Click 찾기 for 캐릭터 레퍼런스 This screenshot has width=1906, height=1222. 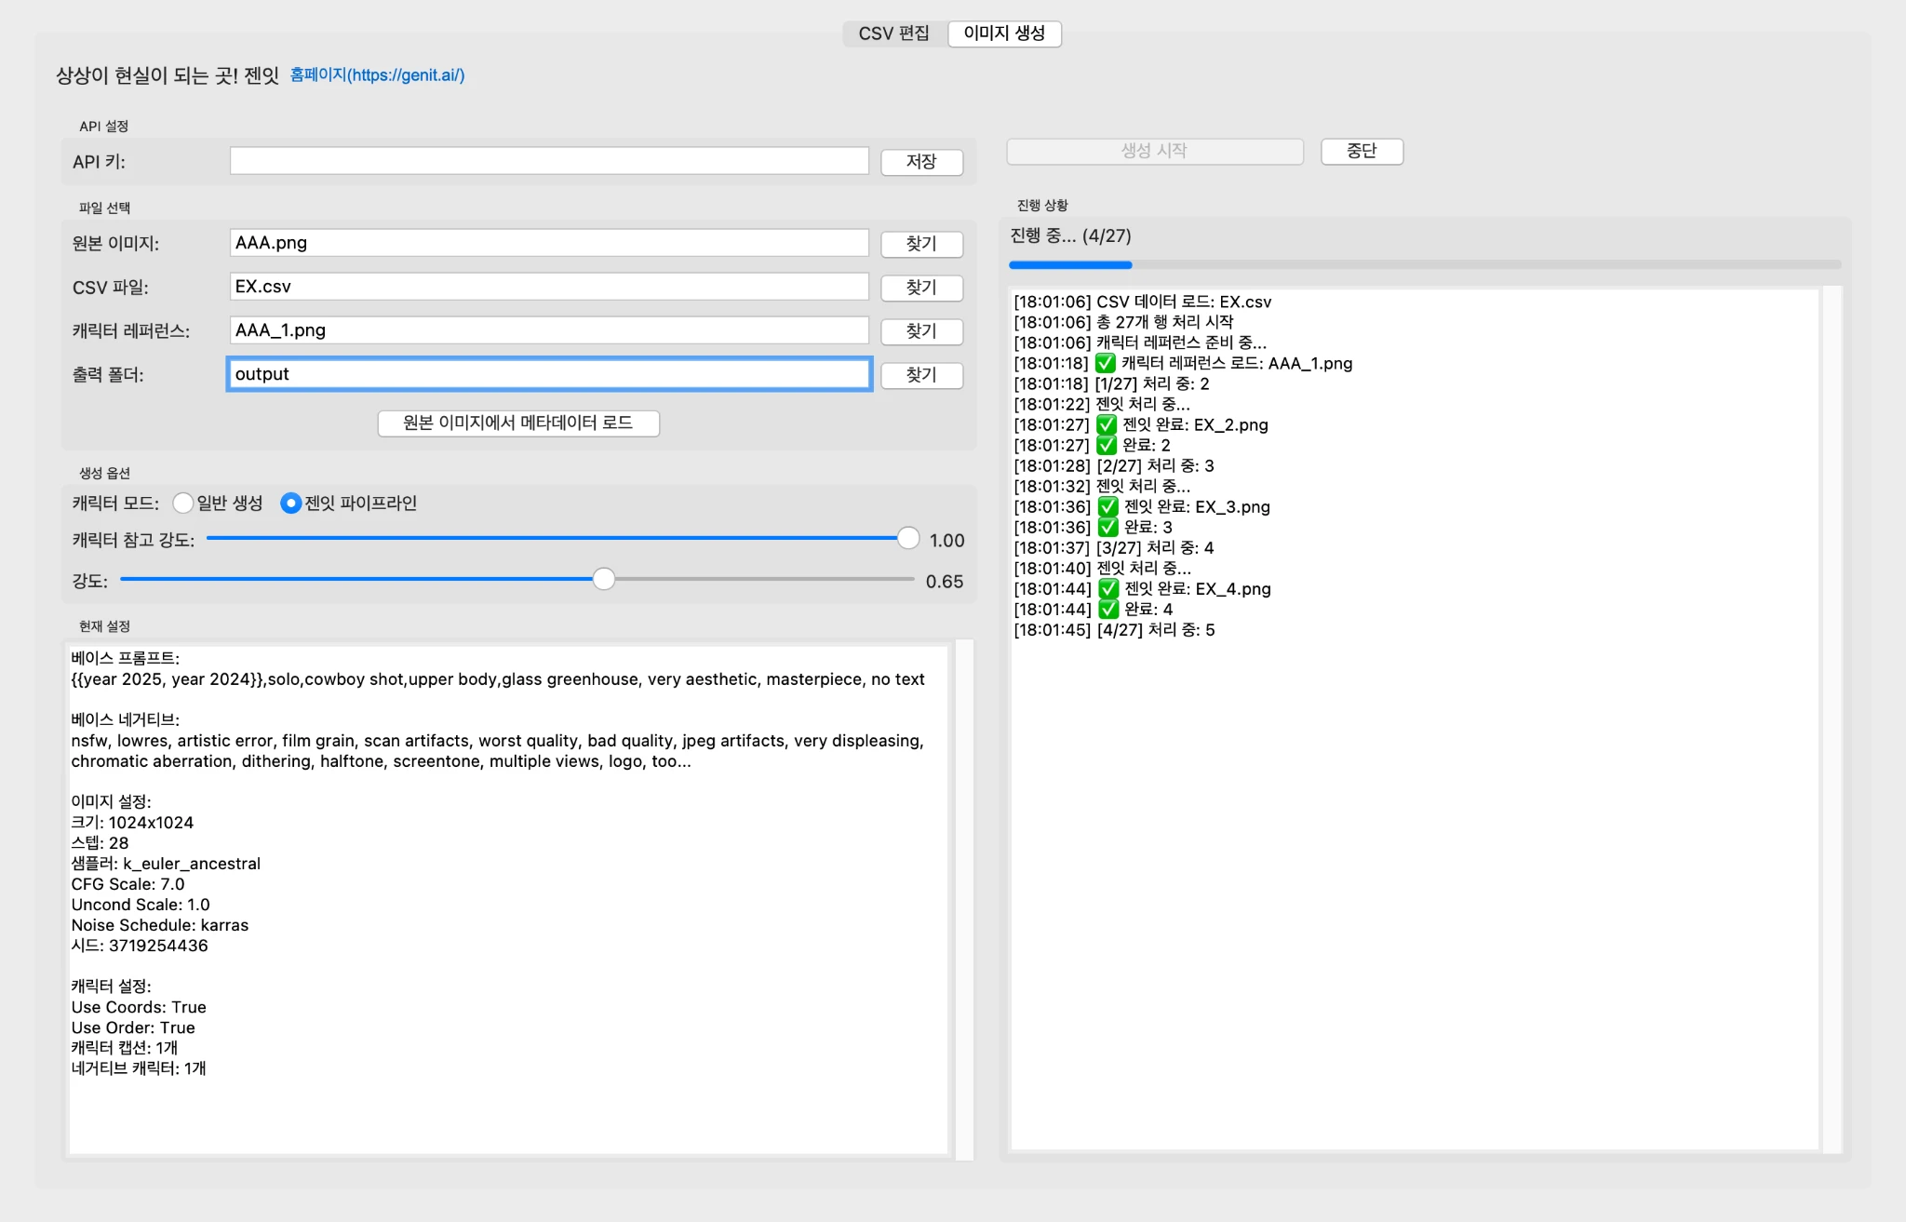coord(921,331)
